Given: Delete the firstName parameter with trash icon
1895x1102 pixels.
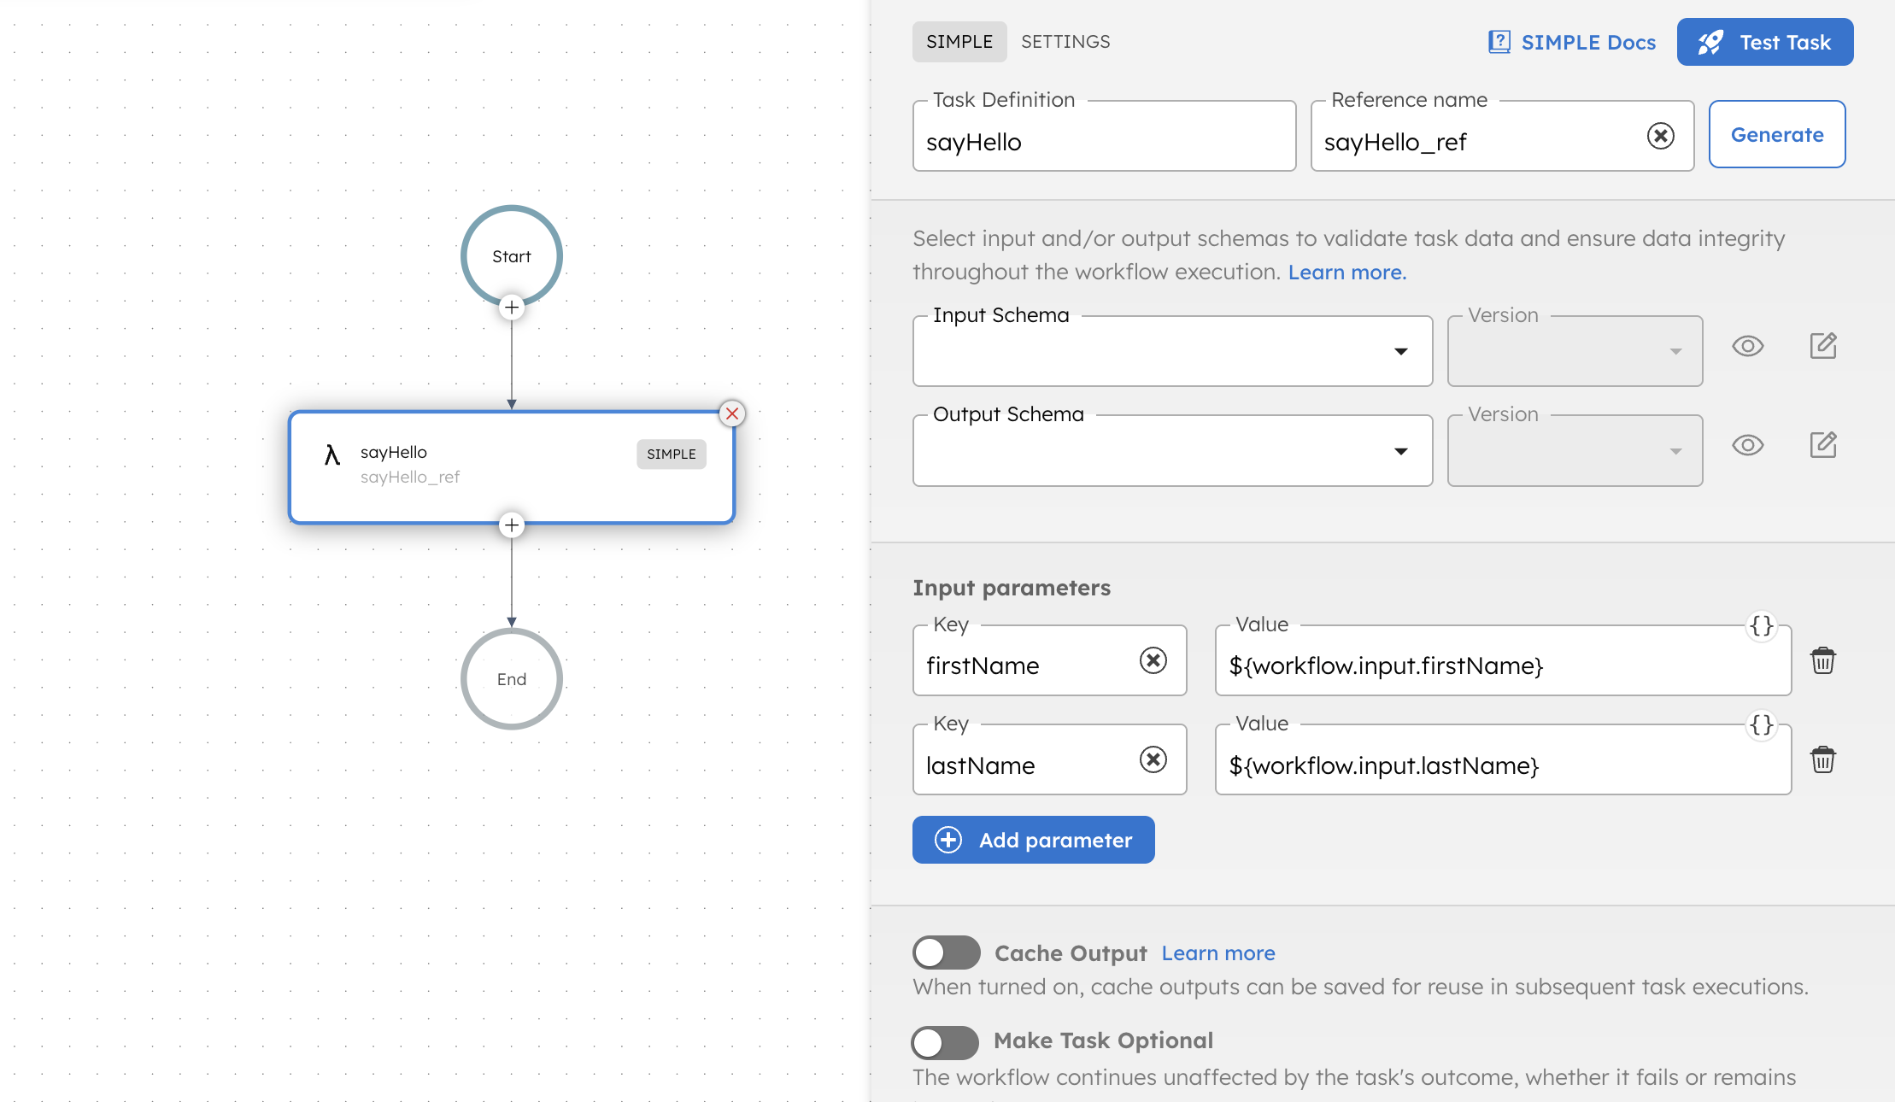Looking at the screenshot, I should (1823, 660).
